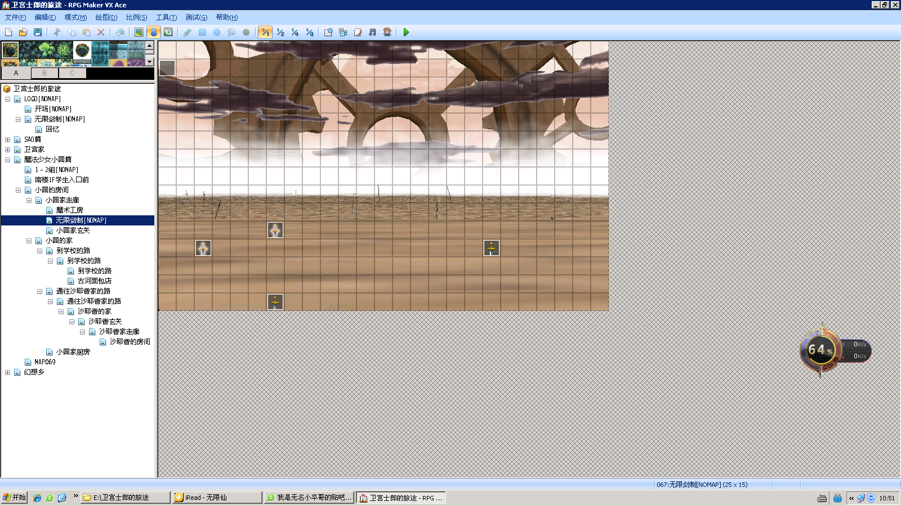Viewport: 901px width, 506px height.
Task: Set zoom scale to 1/8
Action: (309, 32)
